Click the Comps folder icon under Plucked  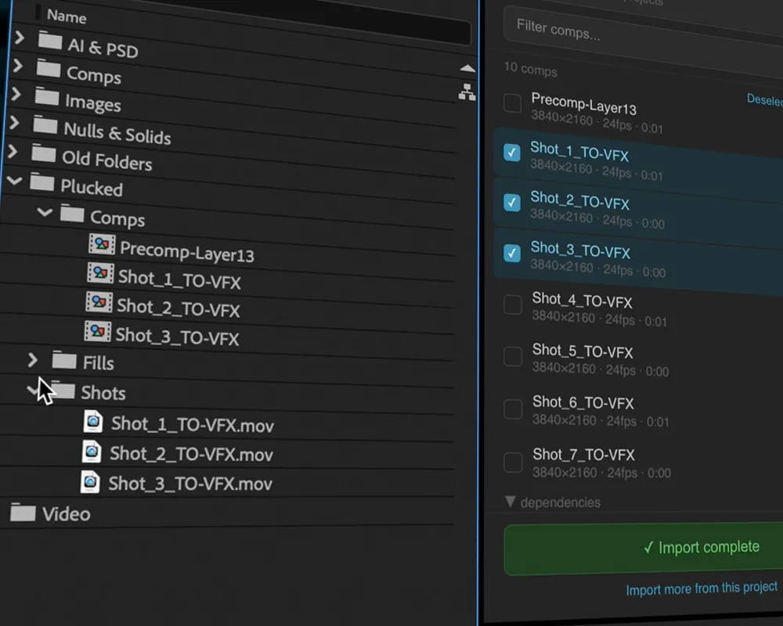point(72,213)
